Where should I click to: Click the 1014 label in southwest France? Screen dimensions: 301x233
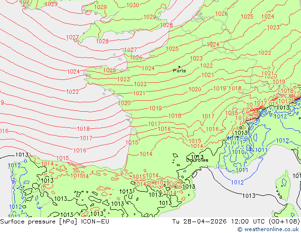click(x=146, y=154)
